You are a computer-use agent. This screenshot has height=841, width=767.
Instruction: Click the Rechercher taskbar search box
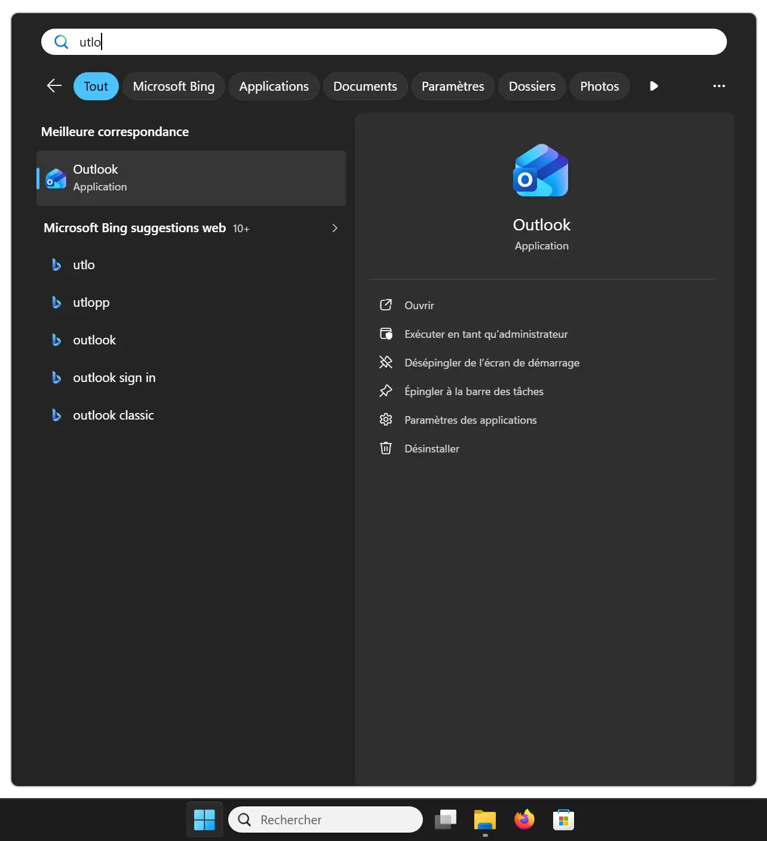(326, 820)
